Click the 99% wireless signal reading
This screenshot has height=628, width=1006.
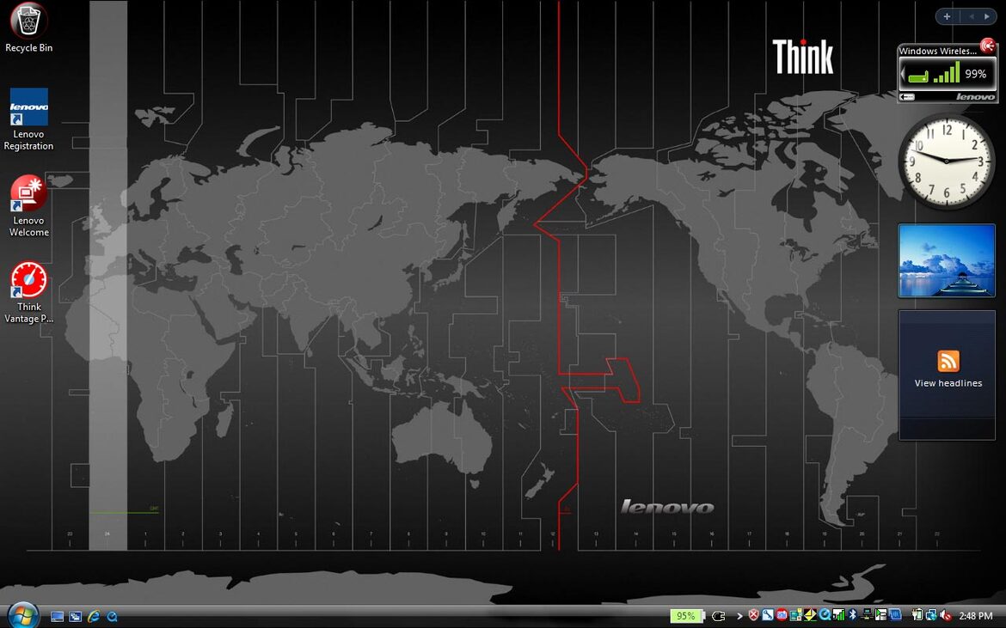(x=975, y=75)
